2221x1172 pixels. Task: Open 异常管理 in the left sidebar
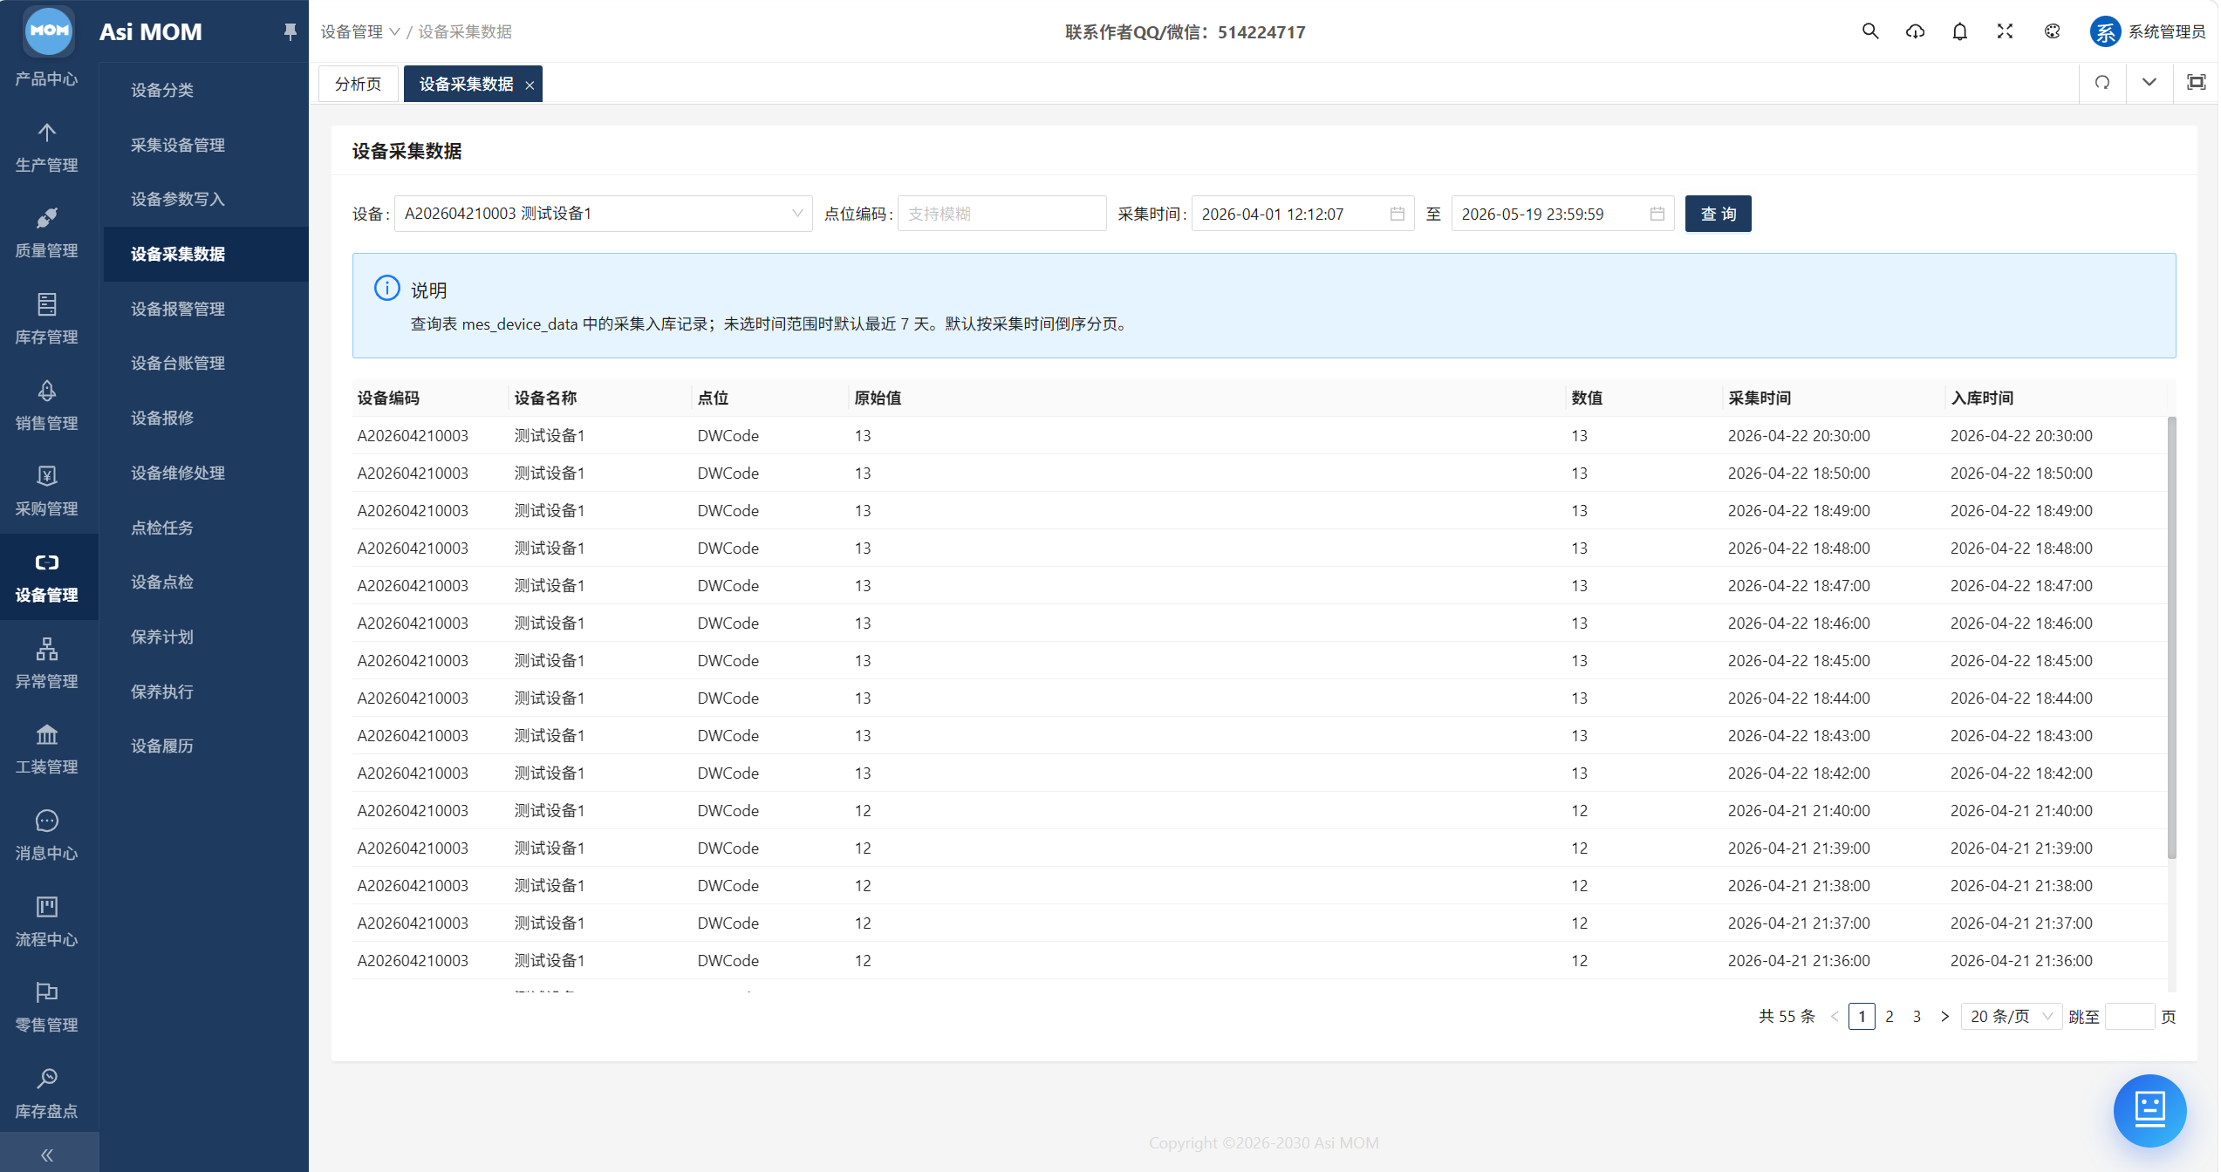48,664
